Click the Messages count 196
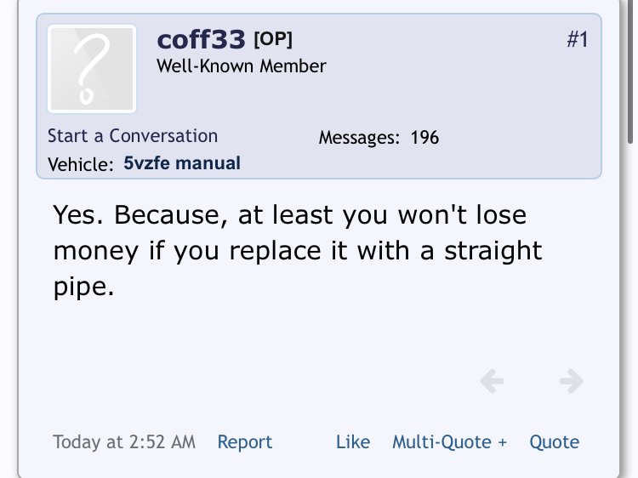The height and width of the screenshot is (478, 638). (x=424, y=138)
